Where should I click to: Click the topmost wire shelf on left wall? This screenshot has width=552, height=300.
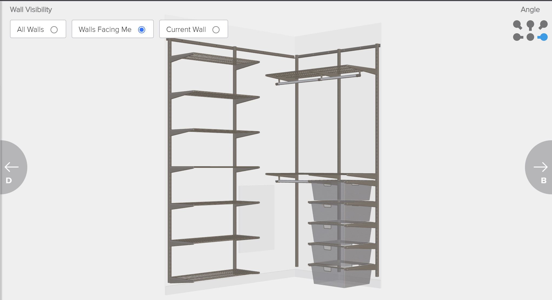214,59
